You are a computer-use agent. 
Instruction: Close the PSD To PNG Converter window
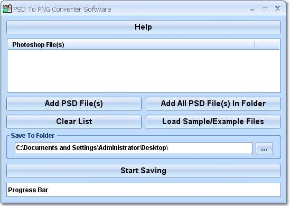pyautogui.click(x=277, y=8)
